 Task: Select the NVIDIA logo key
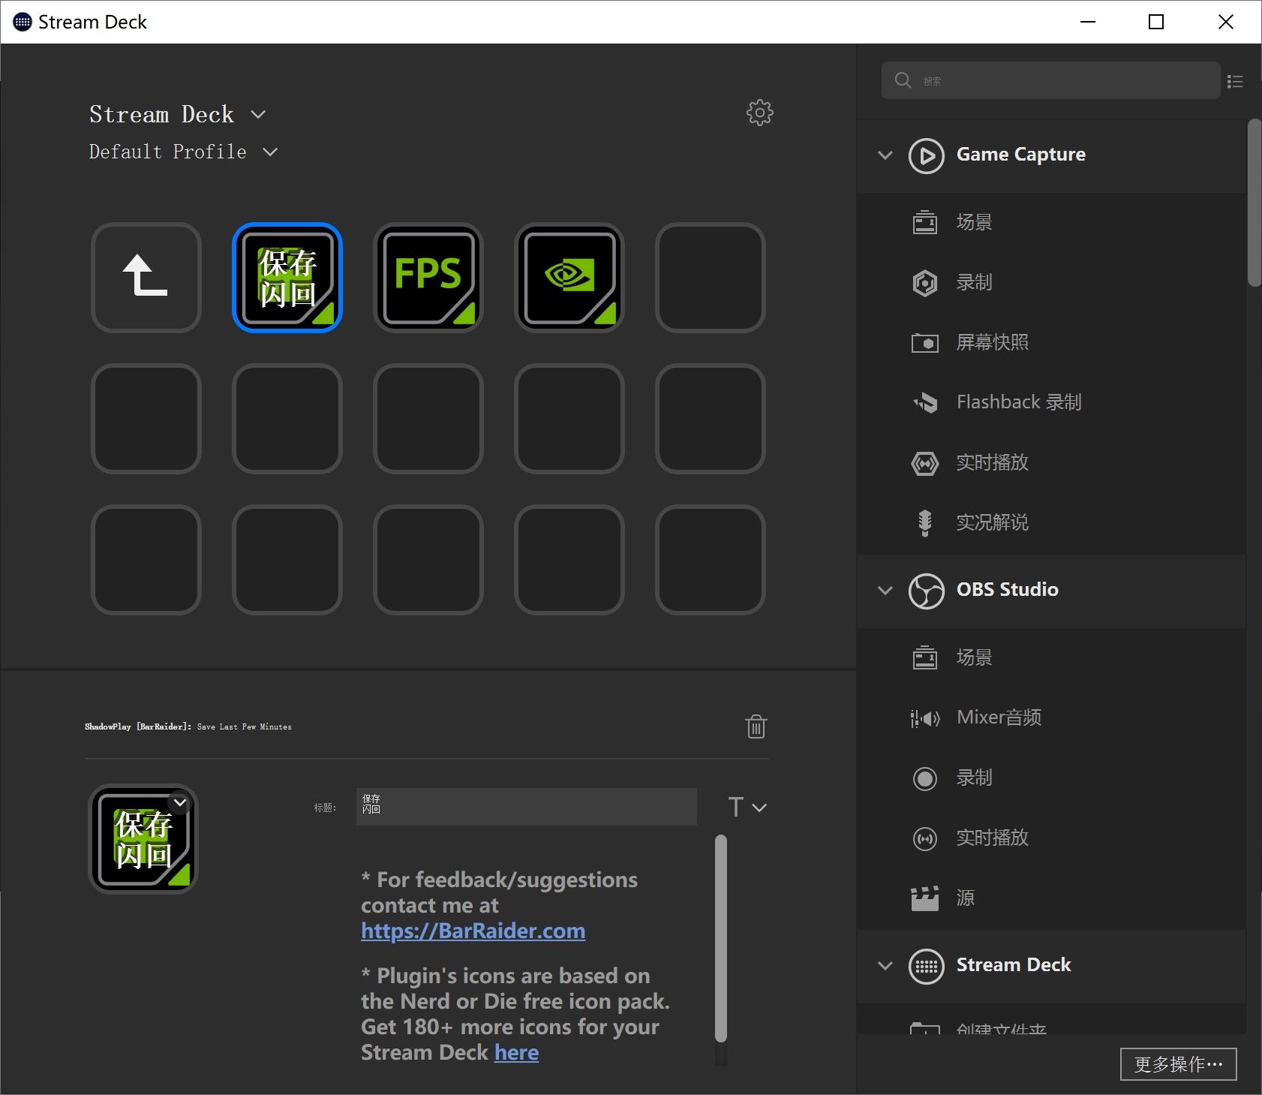click(569, 277)
